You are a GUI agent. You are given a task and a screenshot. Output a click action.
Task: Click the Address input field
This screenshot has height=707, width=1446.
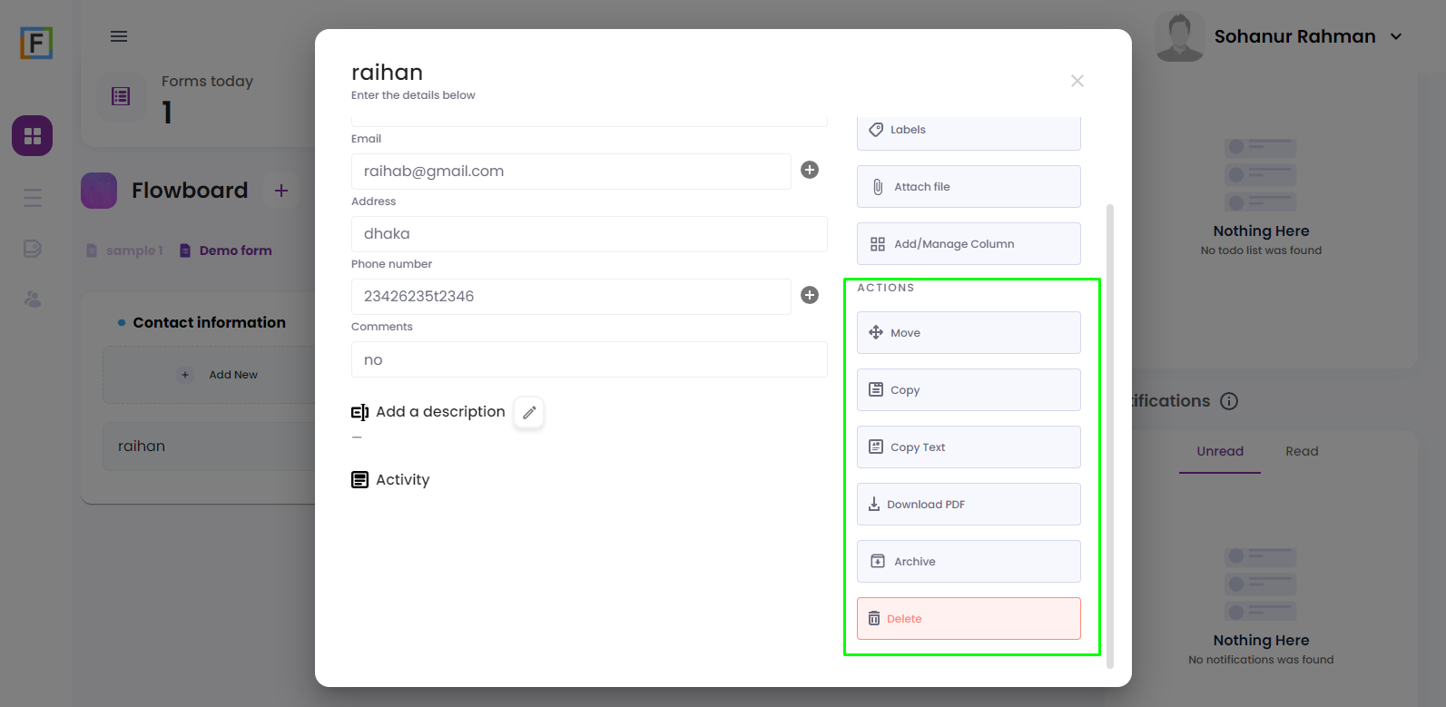pyautogui.click(x=589, y=234)
